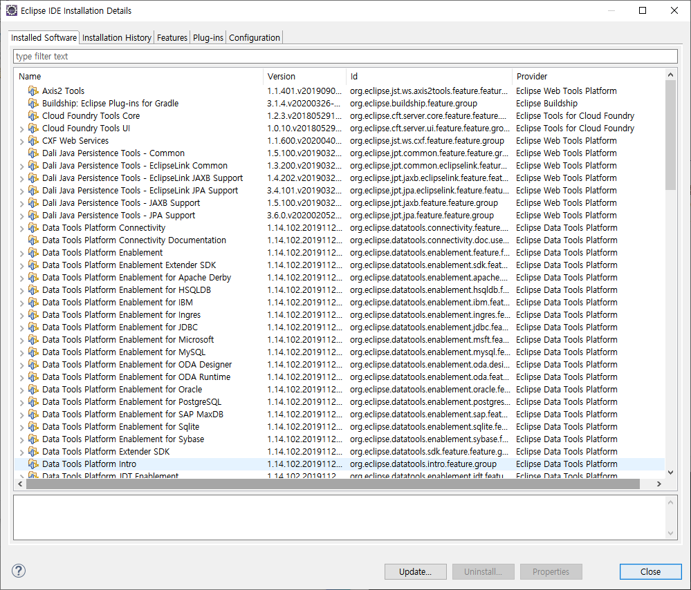Open the Configuration tab

255,38
